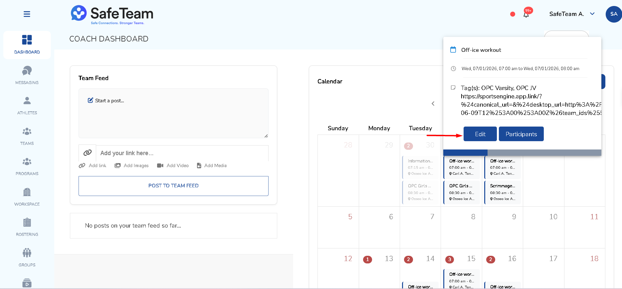Focus the Add your link here field

[x=182, y=153]
